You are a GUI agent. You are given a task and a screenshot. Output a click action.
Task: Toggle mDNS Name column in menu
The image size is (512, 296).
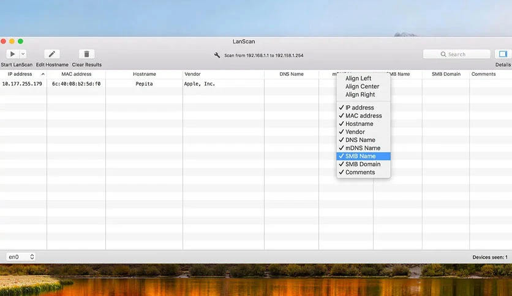[363, 148]
